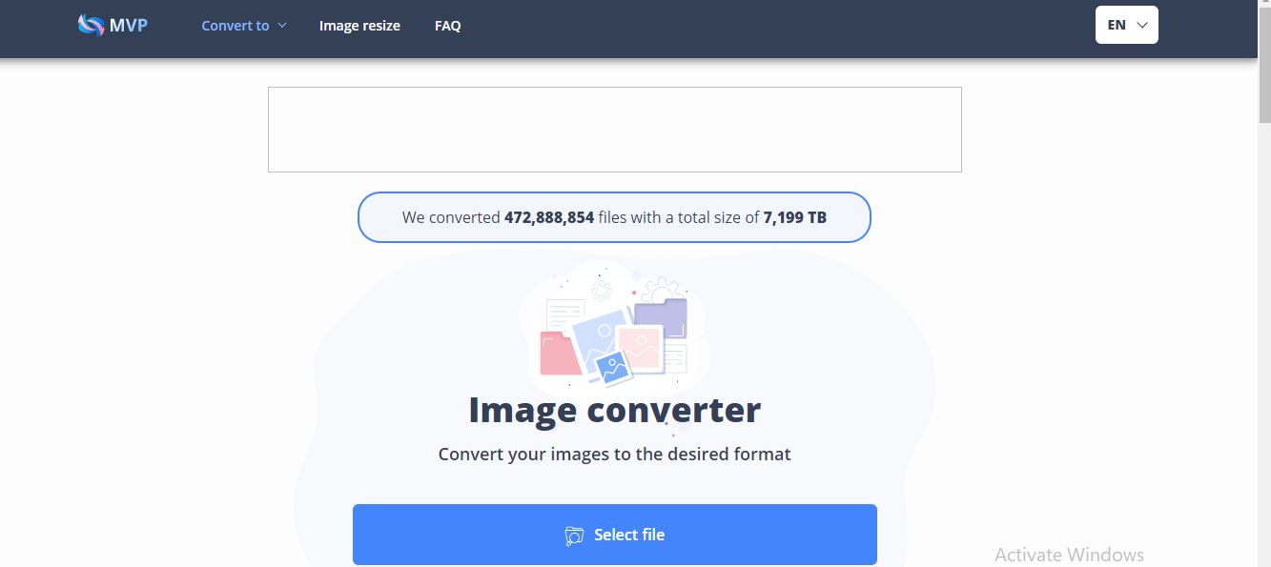Viewport: 1271px width, 567px height.
Task: Click the Image converter heading
Action: pyautogui.click(x=615, y=410)
